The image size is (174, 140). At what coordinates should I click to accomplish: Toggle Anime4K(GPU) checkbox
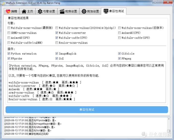click(9, 38)
